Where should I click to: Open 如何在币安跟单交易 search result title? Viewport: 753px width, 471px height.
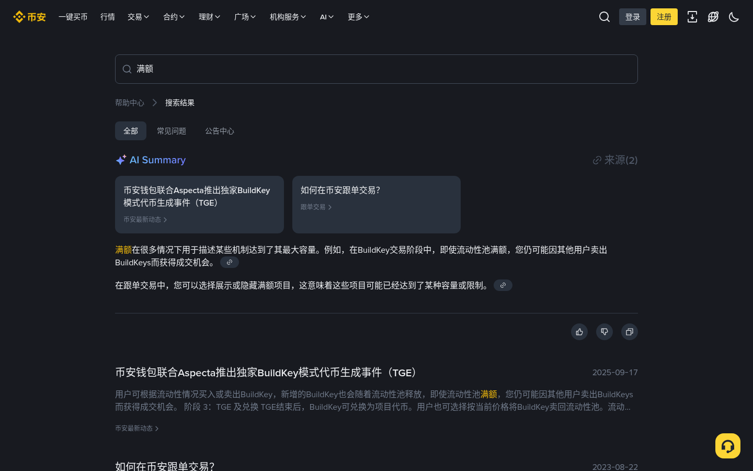165,466
